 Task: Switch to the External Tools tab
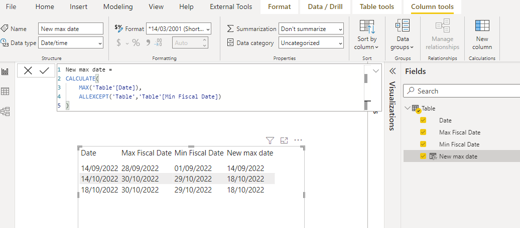pyautogui.click(x=231, y=6)
